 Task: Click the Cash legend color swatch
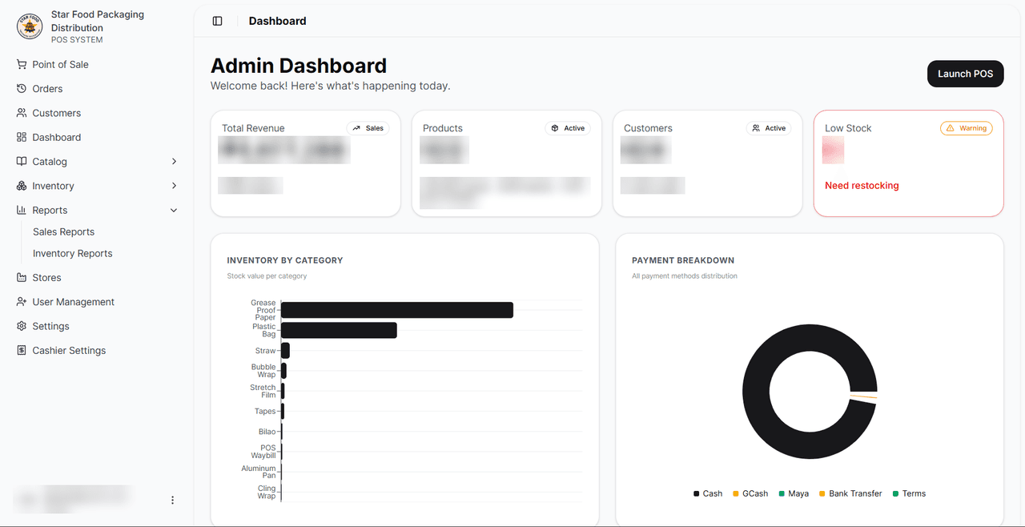click(x=697, y=494)
